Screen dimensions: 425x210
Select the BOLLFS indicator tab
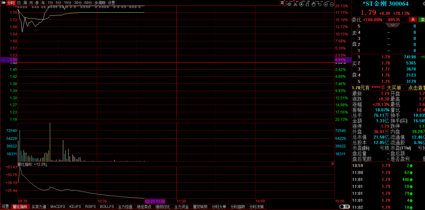click(x=107, y=207)
